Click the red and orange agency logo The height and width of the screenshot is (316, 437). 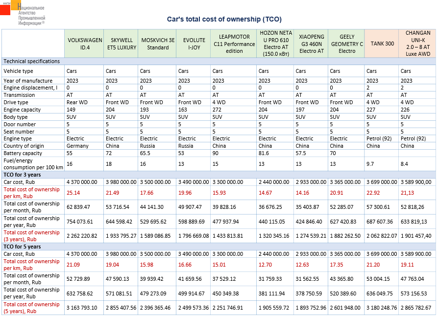(23, 13)
